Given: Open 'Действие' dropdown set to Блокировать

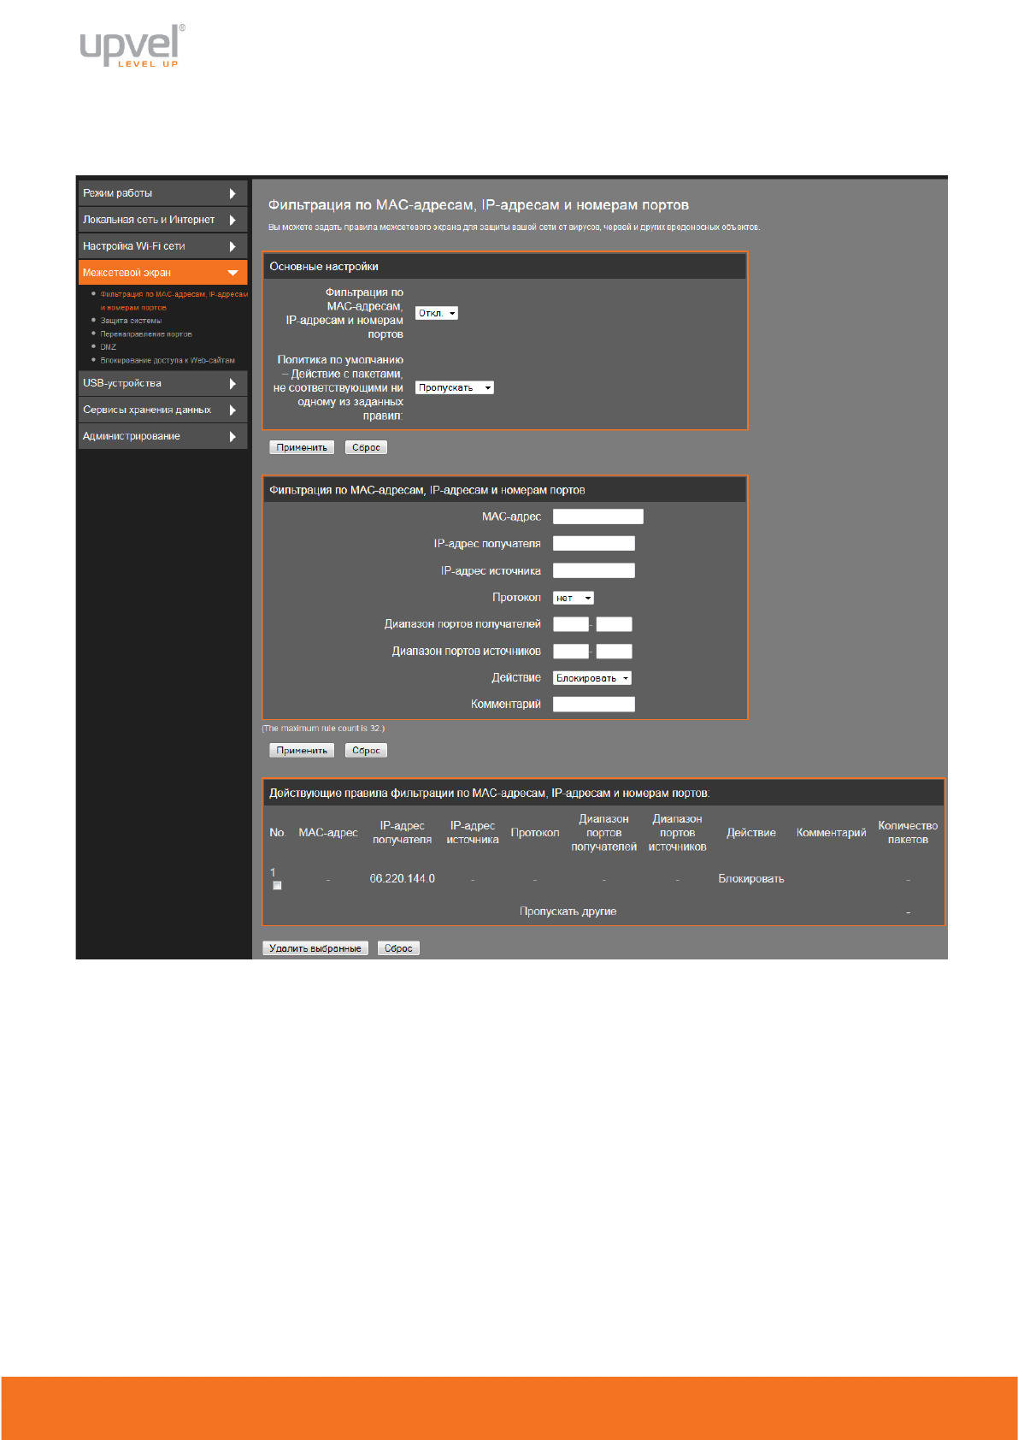Looking at the screenshot, I should [591, 678].
